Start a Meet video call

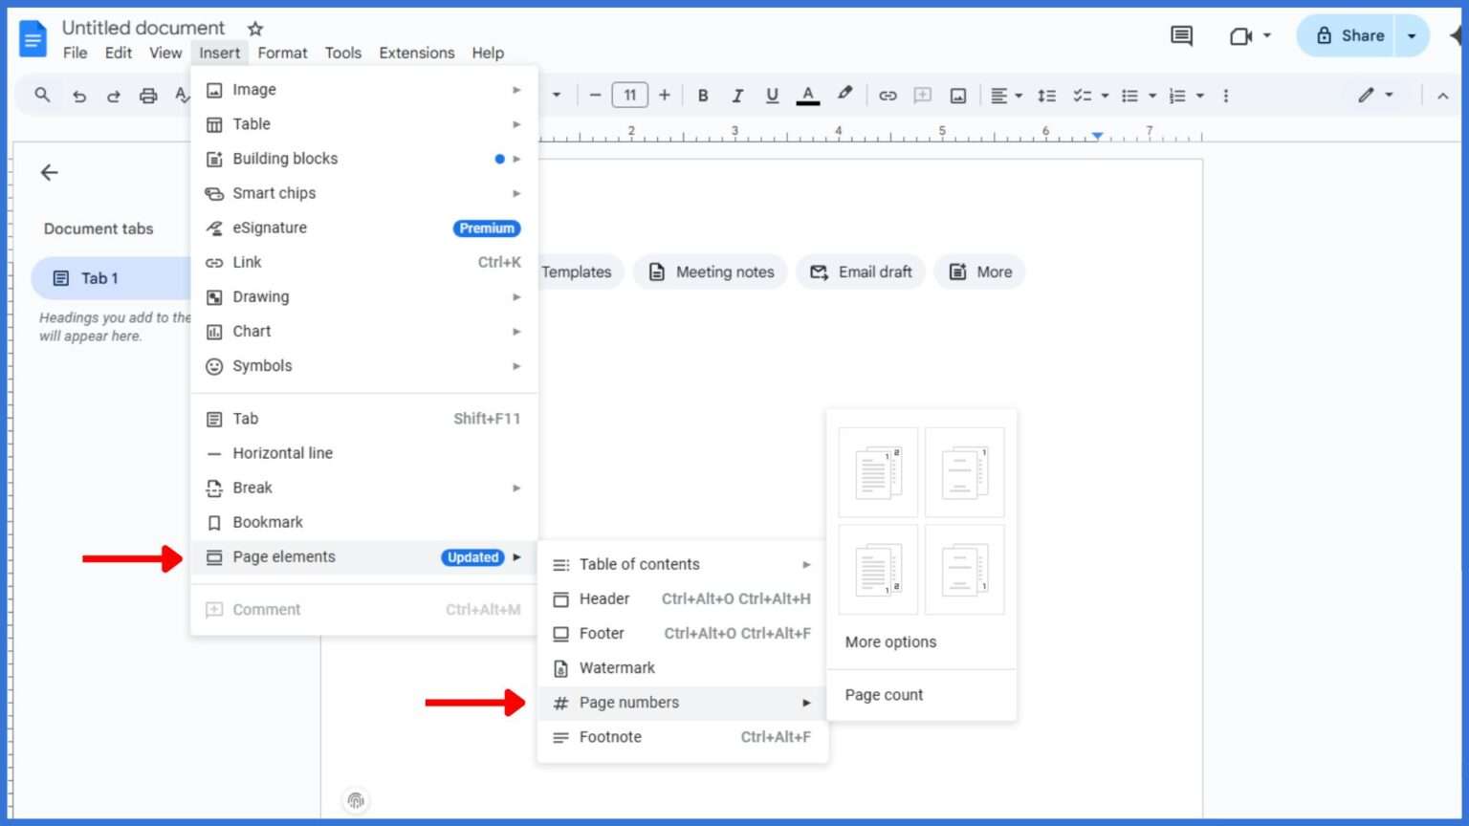tap(1240, 35)
